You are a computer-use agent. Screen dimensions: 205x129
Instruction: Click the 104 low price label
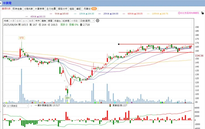pos(67,98)
